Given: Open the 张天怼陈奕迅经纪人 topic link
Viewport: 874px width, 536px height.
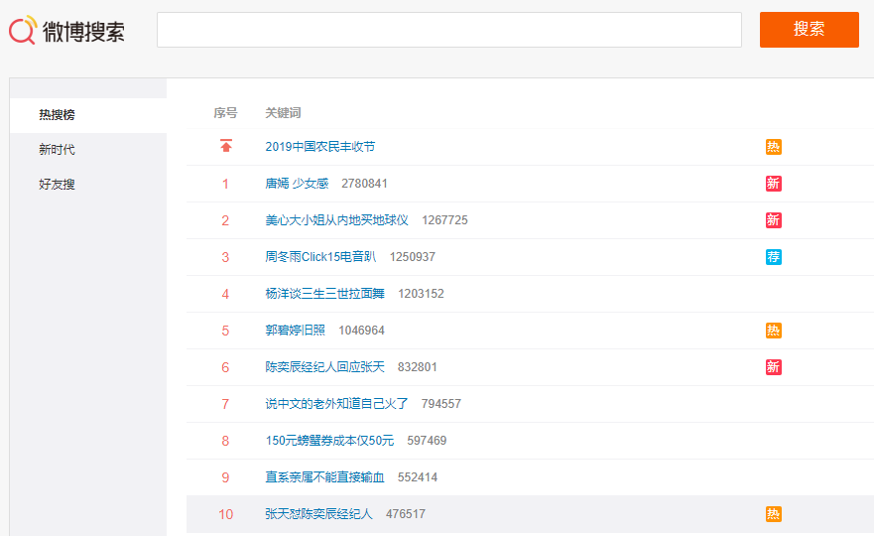Looking at the screenshot, I should [x=318, y=514].
